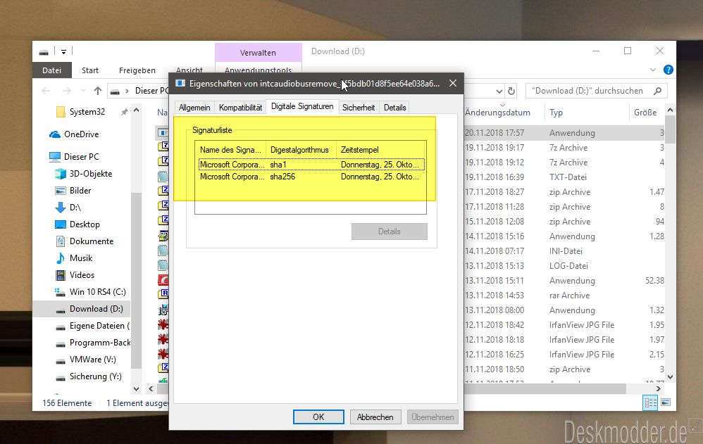Select the Sicherung (Y:) drive

96,376
